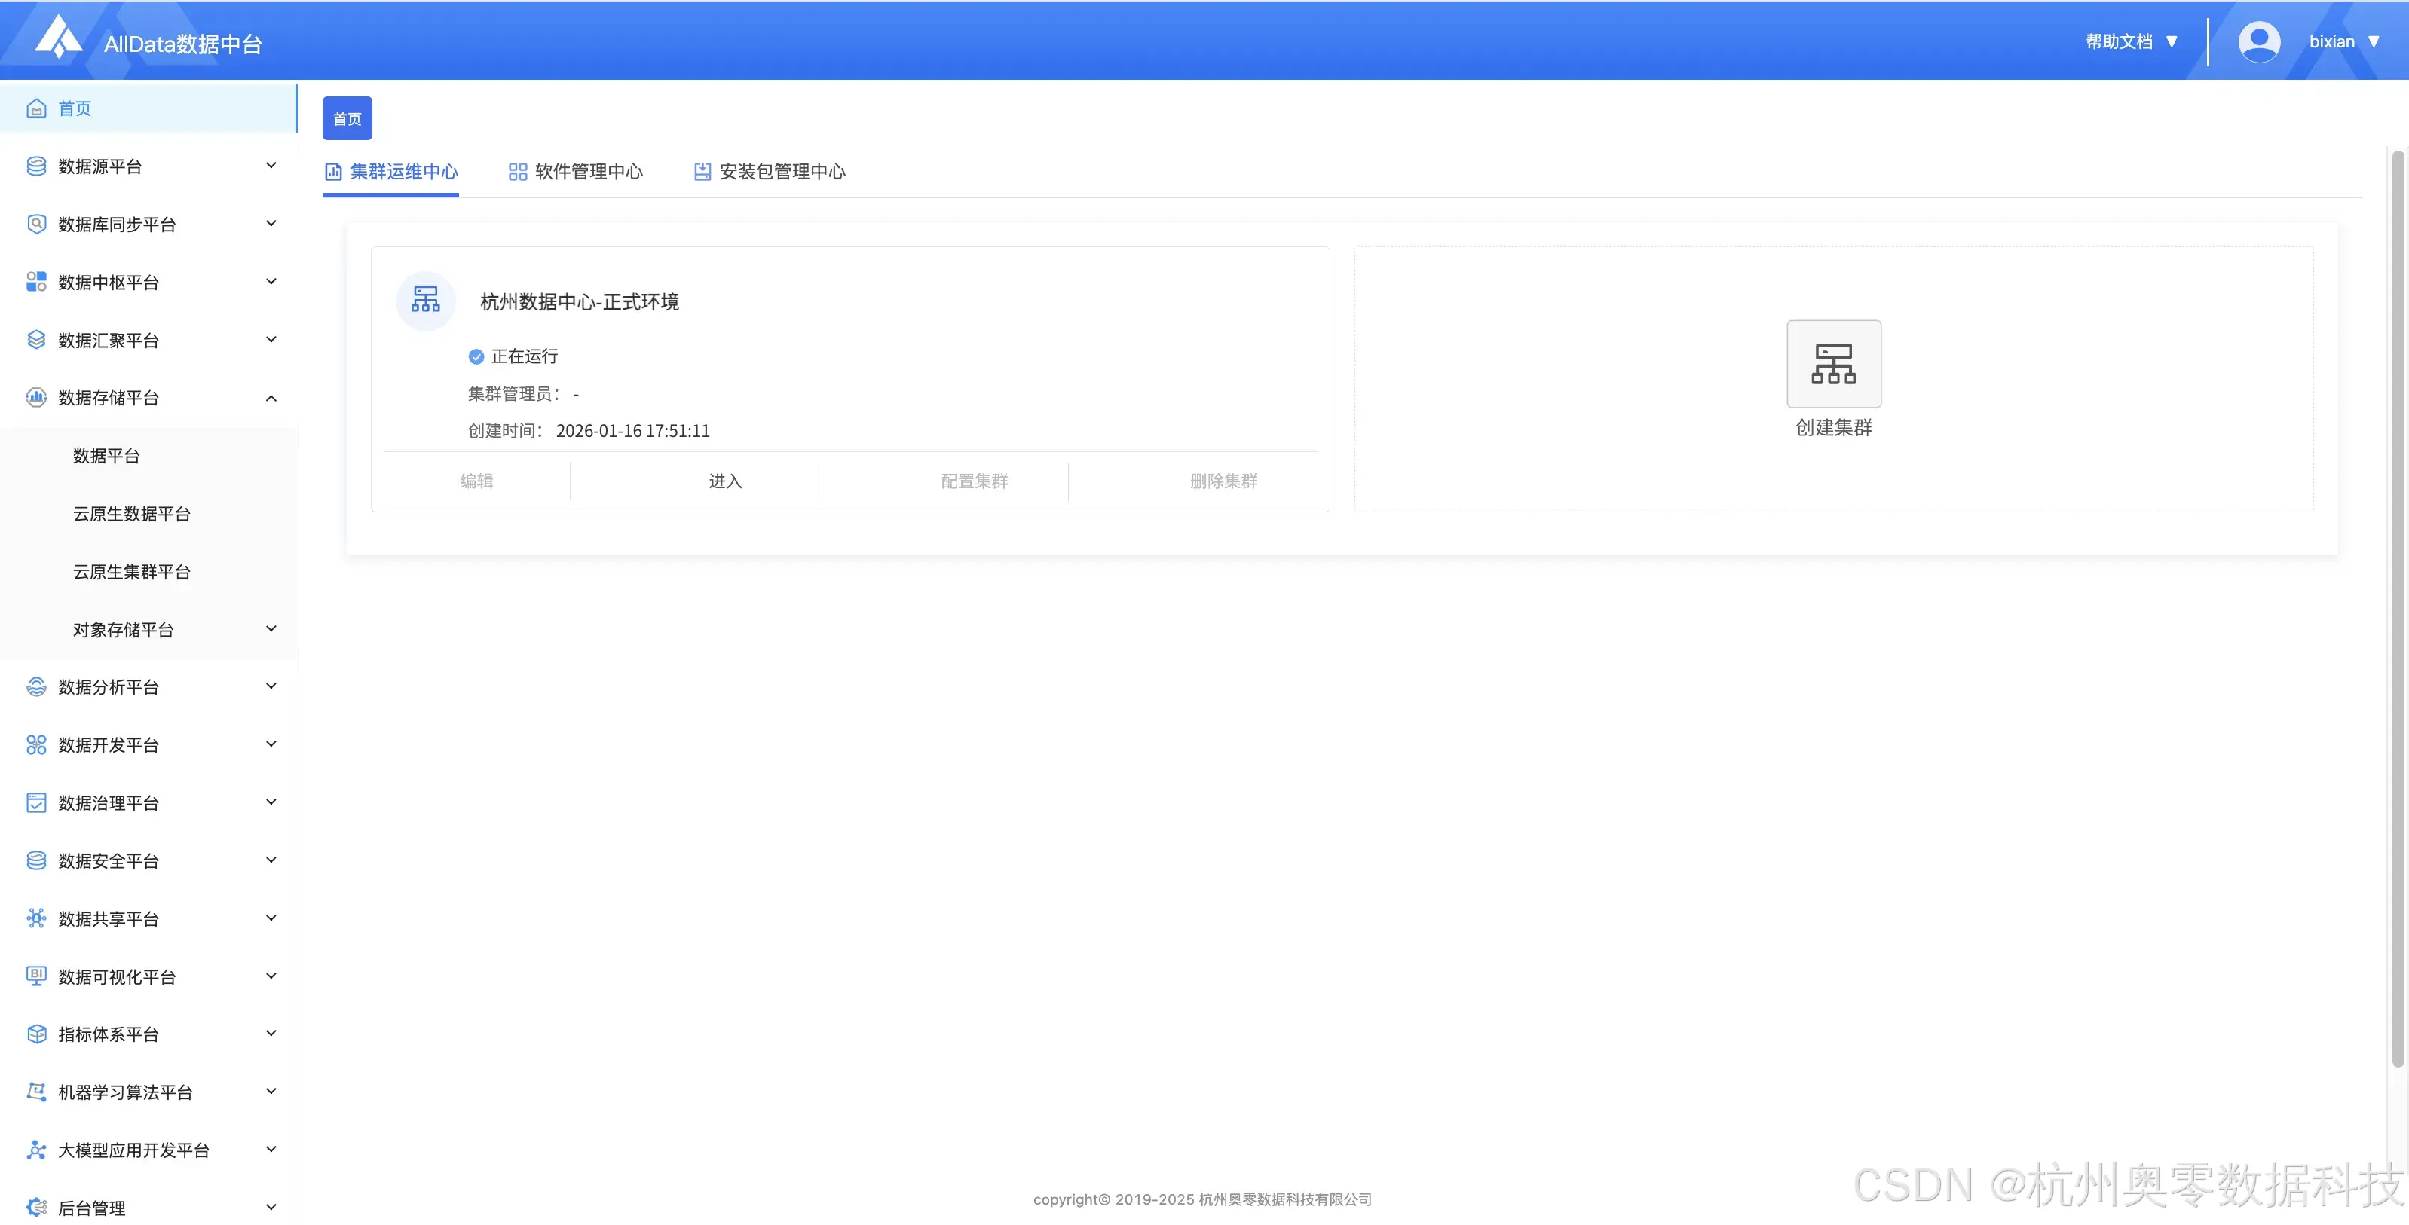Switch to the 软件管理中心 tab
Screen dimensions: 2409x1225
576,172
